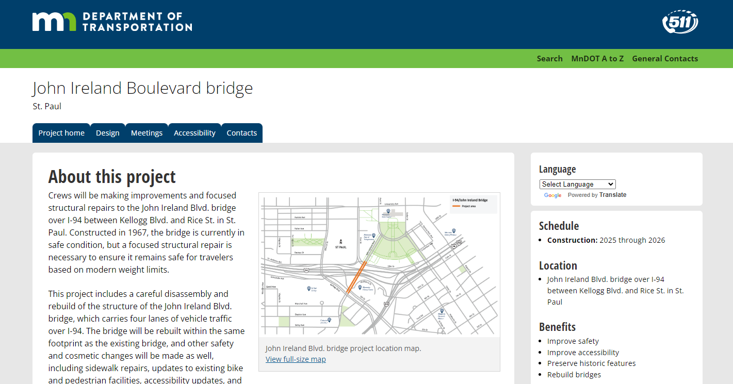This screenshot has width=733, height=384.
Task: Open the 511 traveler information icon
Action: pyautogui.click(x=680, y=22)
